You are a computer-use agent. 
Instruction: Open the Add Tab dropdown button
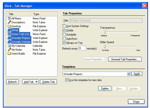click(31, 82)
